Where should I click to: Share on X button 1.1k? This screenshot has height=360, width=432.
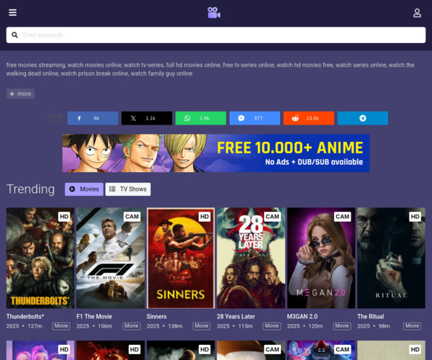[147, 118]
